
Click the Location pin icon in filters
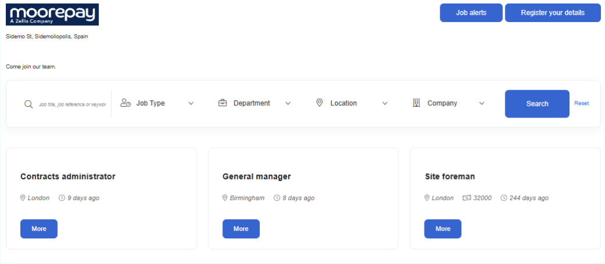[x=319, y=103]
